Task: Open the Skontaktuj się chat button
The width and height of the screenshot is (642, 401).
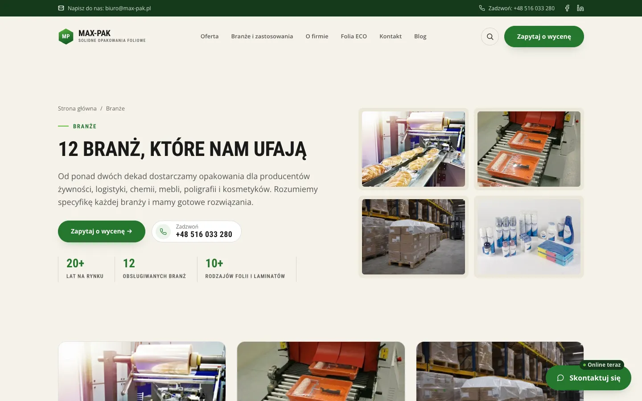Action: tap(588, 378)
